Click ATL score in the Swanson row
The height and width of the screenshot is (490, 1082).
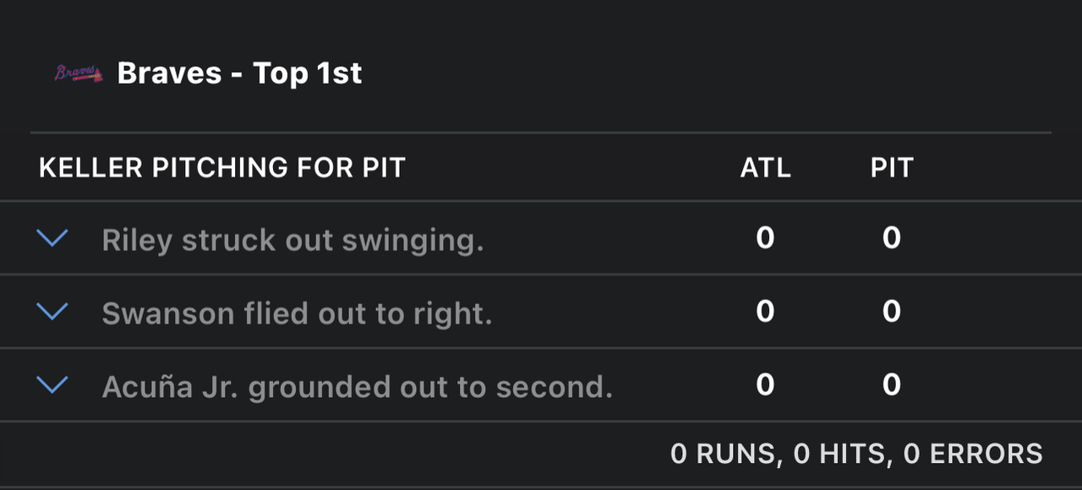tap(765, 312)
